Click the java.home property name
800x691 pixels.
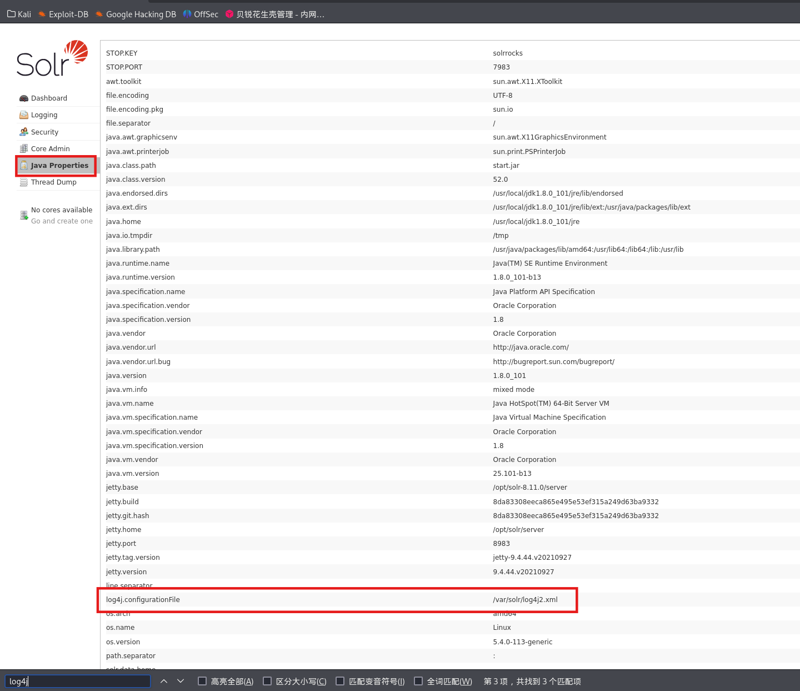click(123, 221)
